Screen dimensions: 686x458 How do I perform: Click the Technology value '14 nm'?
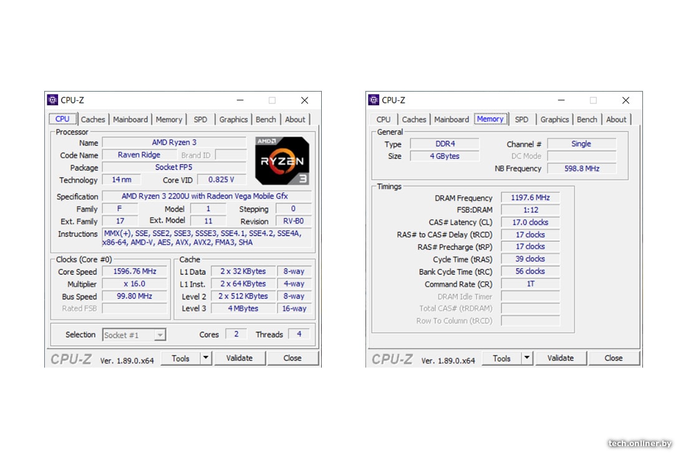(122, 179)
